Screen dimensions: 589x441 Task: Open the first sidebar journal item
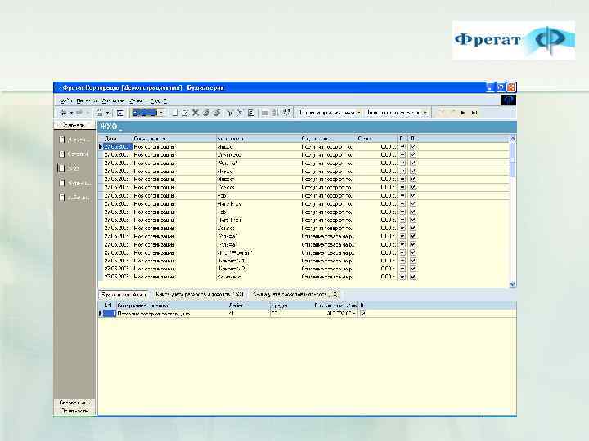pyautogui.click(x=74, y=140)
